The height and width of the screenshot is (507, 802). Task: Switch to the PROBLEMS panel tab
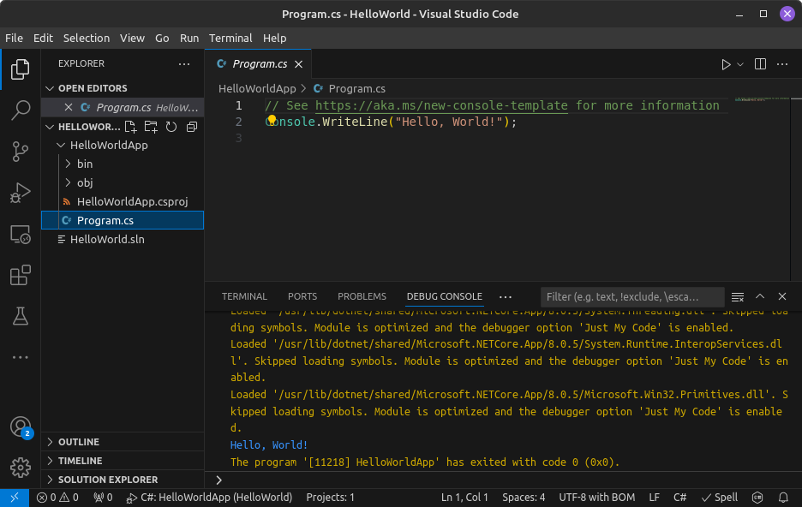(x=362, y=296)
